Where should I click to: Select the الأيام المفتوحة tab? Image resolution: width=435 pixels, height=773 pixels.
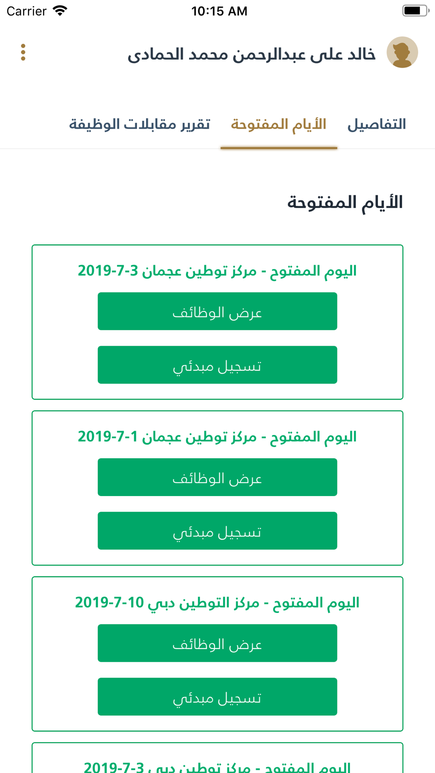point(278,125)
